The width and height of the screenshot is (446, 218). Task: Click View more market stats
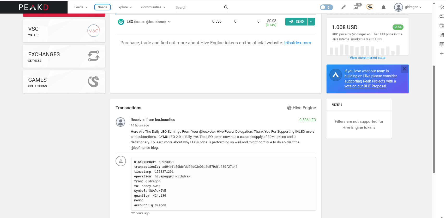click(x=367, y=58)
